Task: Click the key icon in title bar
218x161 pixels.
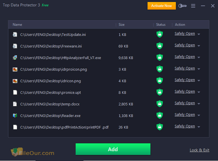Action: click(x=182, y=6)
